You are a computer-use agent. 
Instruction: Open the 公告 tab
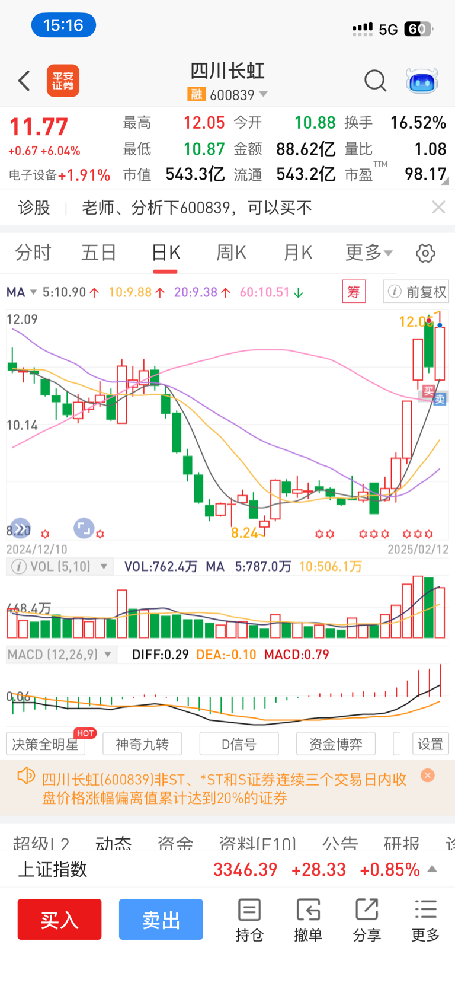coord(340,843)
